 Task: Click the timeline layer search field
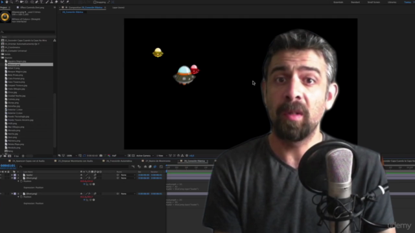click(74, 167)
